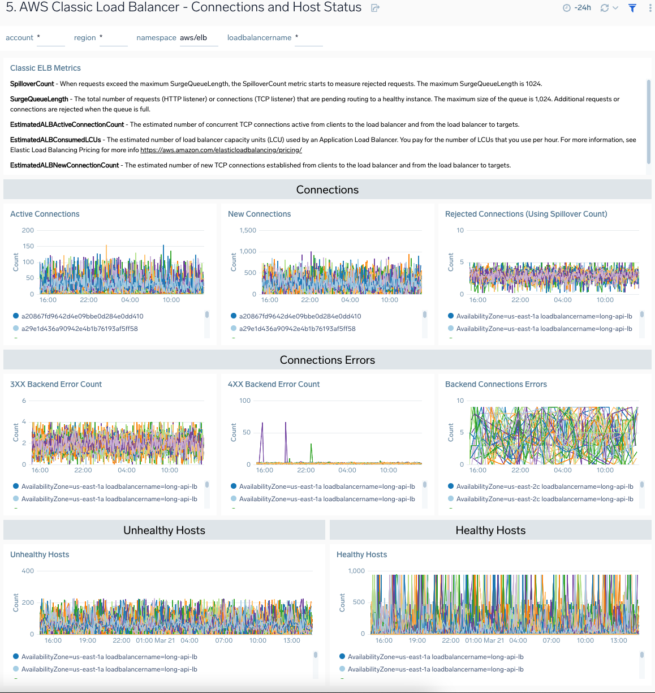Click the Connections section header
This screenshot has height=693, width=655.
click(327, 190)
